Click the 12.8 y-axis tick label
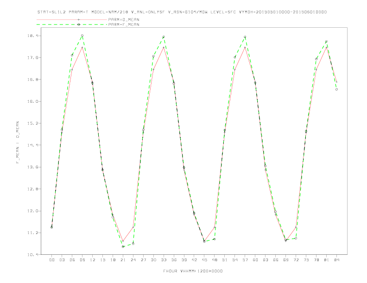Viewport: 367px width, 283px height. pyautogui.click(x=33, y=189)
